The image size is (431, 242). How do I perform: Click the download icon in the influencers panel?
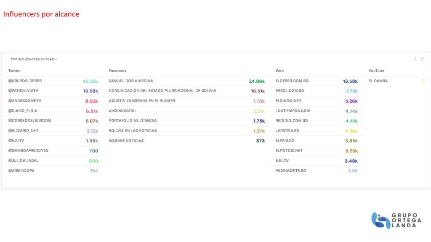[x=415, y=59]
